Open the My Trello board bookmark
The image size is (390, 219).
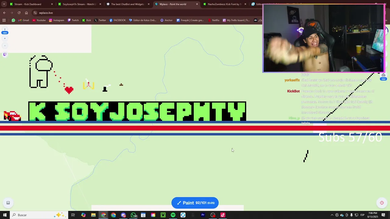(236, 20)
